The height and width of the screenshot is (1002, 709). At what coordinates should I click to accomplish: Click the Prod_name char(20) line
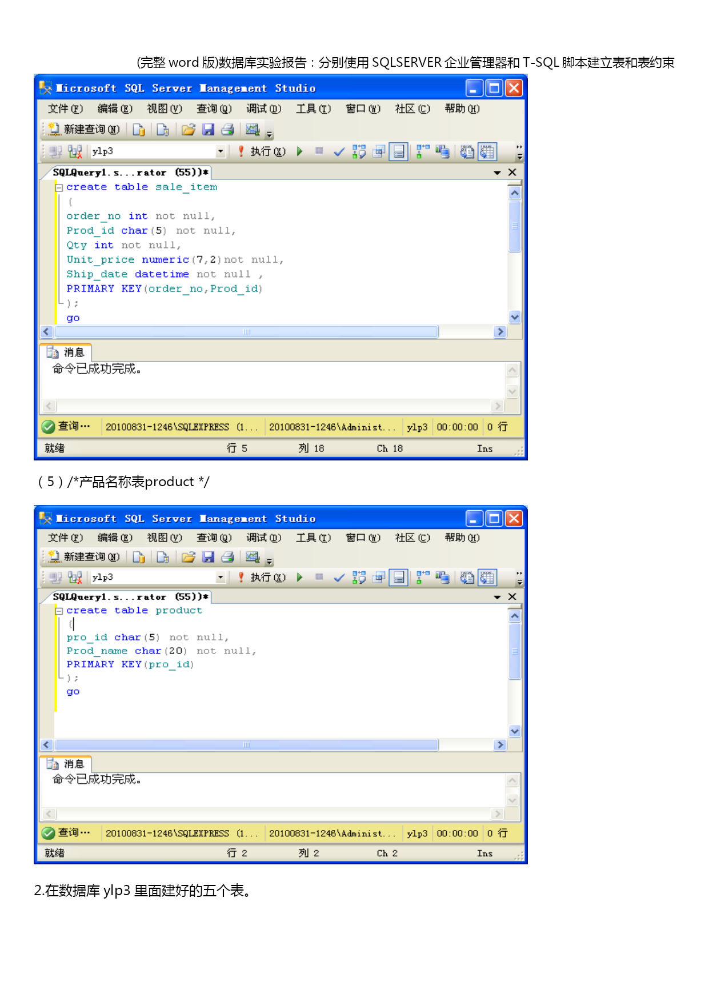coord(161,651)
